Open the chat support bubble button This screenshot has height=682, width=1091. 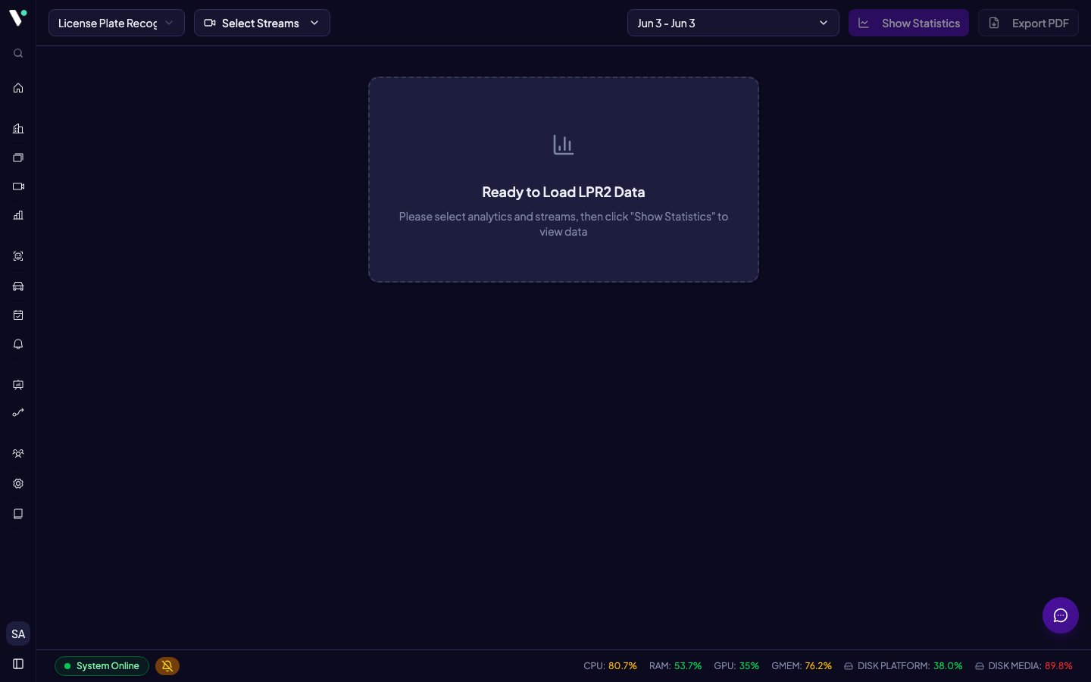pos(1061,615)
